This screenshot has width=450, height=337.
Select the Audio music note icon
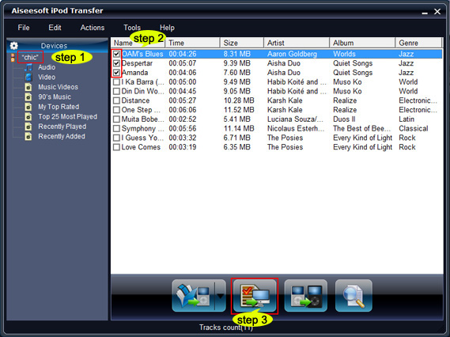[x=28, y=67]
